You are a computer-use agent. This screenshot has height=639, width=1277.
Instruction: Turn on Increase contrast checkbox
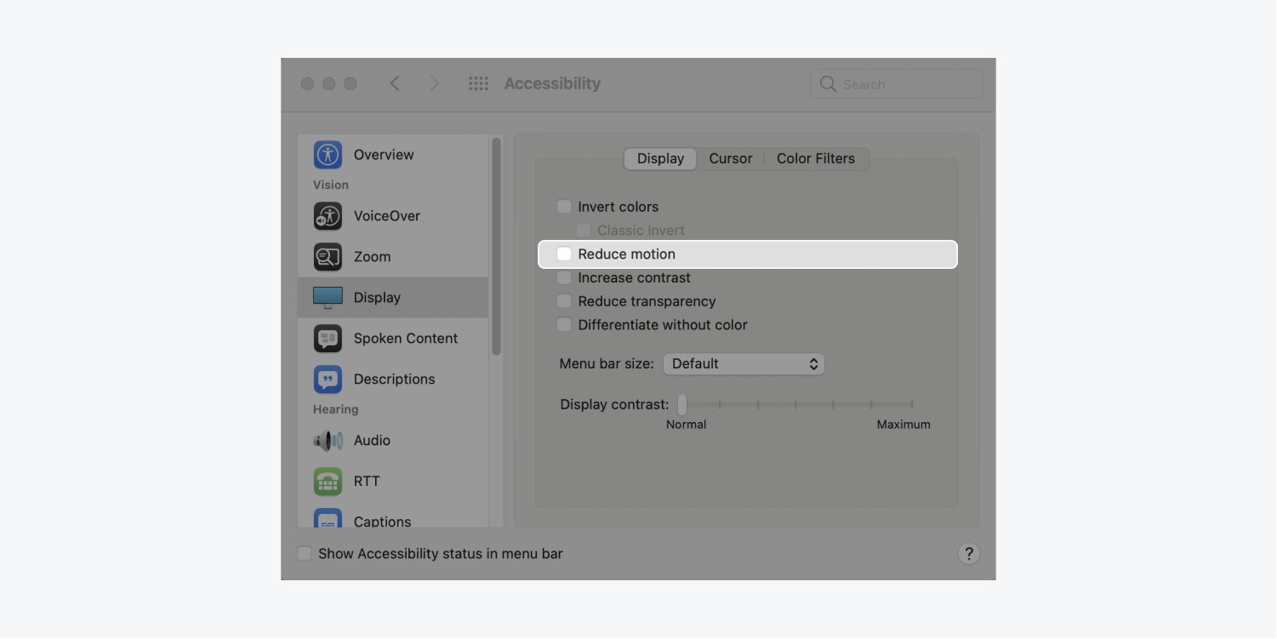coord(564,278)
